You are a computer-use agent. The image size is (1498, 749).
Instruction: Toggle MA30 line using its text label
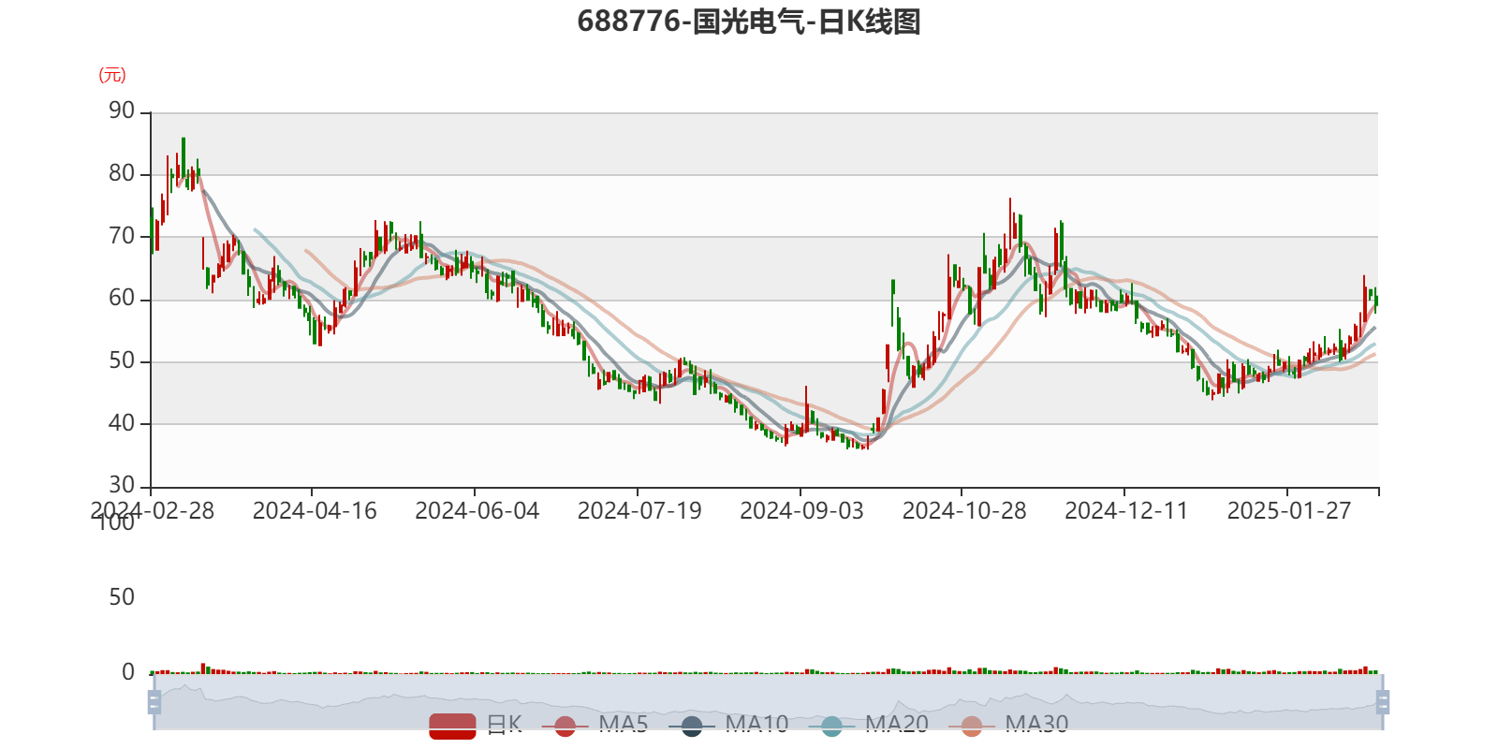(1036, 724)
